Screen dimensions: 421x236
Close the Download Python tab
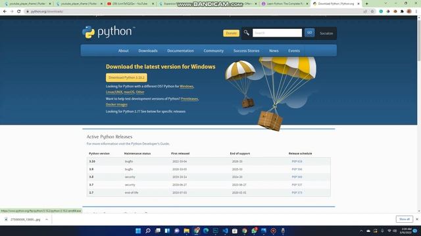(358, 4)
